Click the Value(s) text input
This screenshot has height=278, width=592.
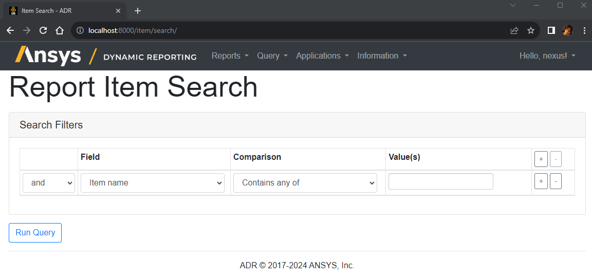point(440,181)
